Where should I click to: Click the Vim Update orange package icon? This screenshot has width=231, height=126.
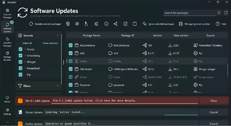20,101
